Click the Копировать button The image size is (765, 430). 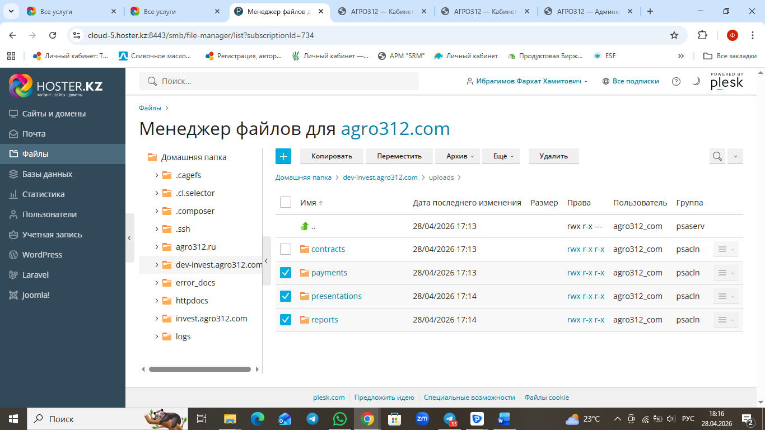[332, 156]
